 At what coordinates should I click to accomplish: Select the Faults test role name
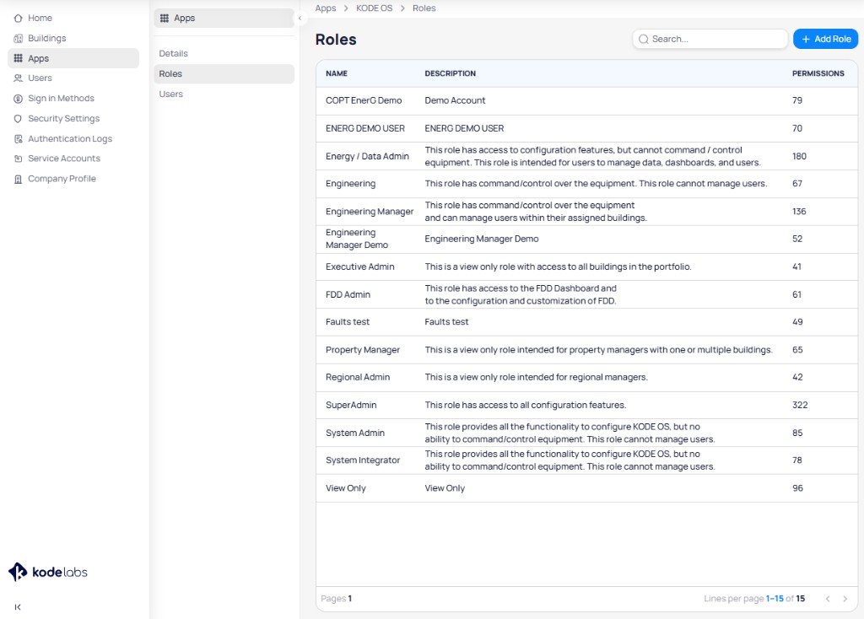[347, 322]
